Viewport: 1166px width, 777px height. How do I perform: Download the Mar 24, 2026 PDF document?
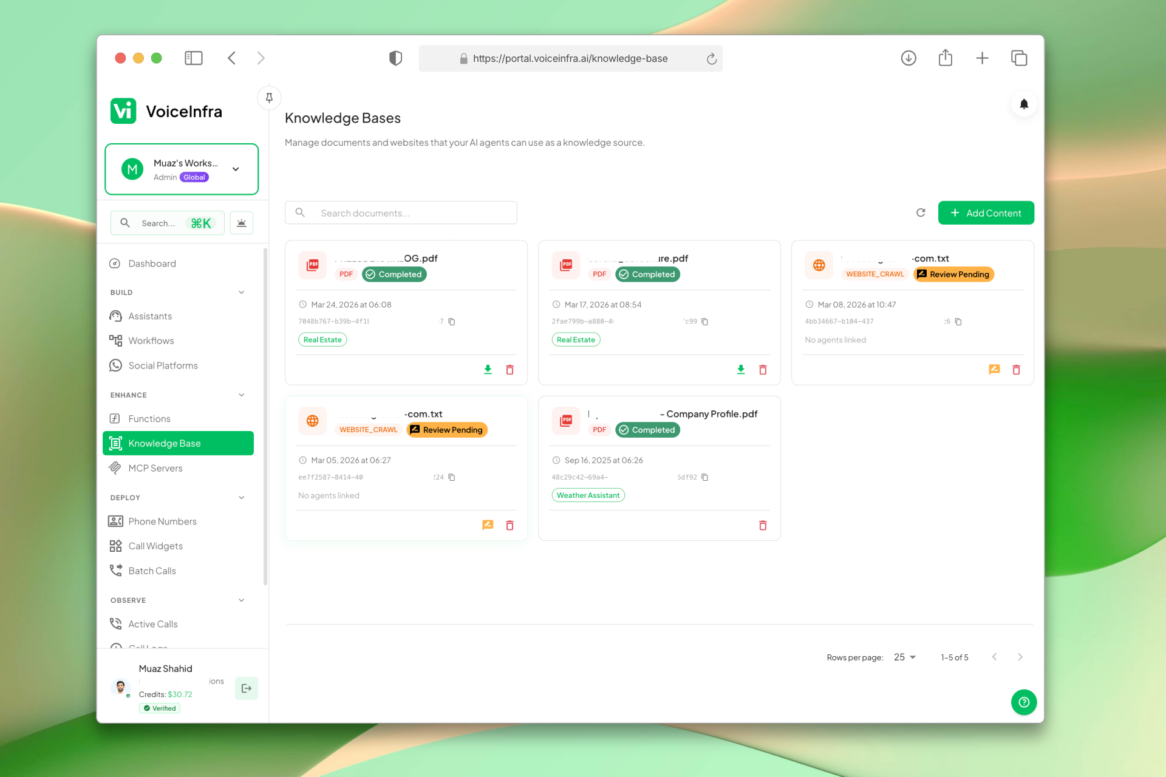click(x=488, y=369)
